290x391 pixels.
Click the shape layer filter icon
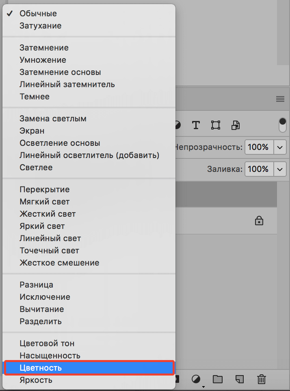tap(216, 125)
